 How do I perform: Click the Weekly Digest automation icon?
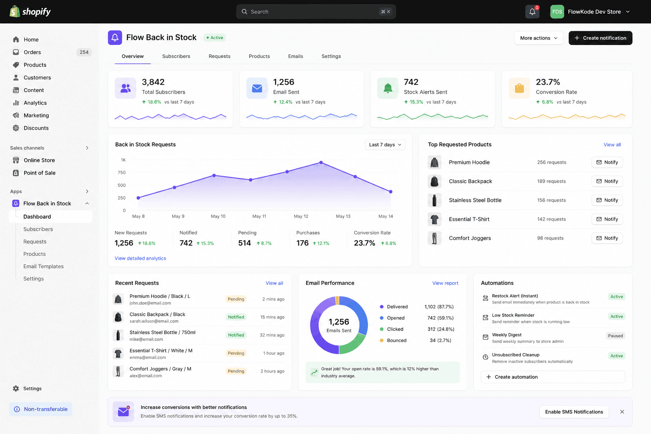(486, 337)
